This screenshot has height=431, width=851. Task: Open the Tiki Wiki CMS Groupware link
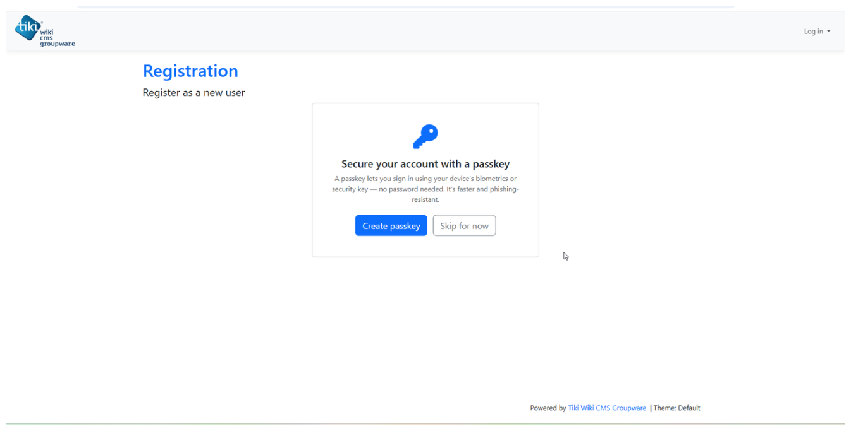click(x=607, y=408)
